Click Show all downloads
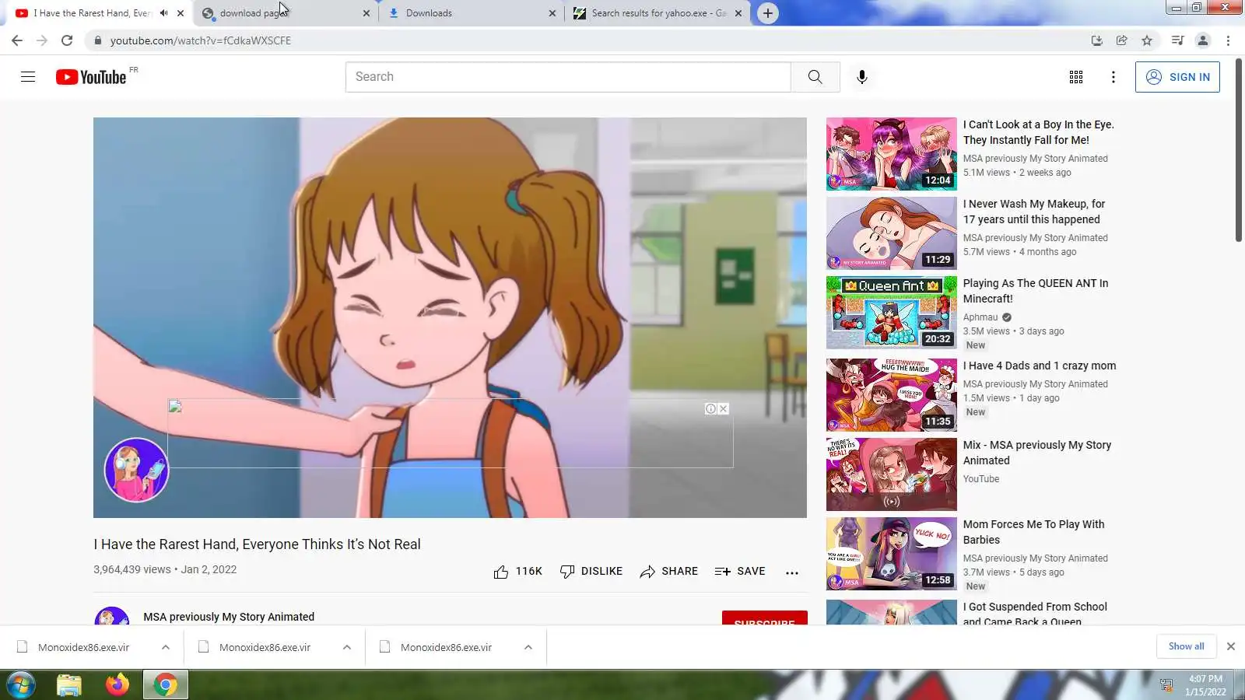Screen dimensions: 1245x700 click(1186, 646)
